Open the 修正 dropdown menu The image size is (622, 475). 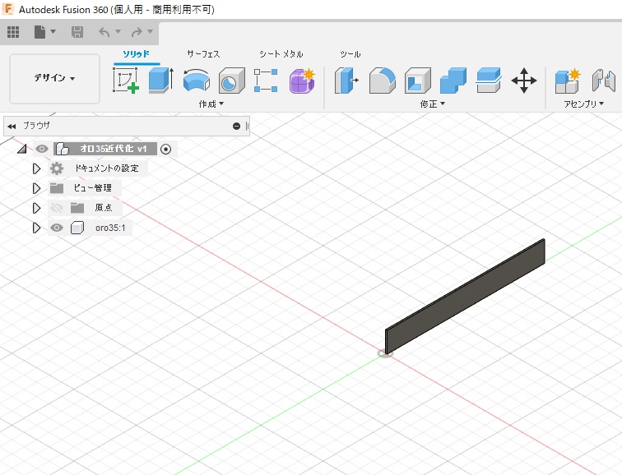433,104
